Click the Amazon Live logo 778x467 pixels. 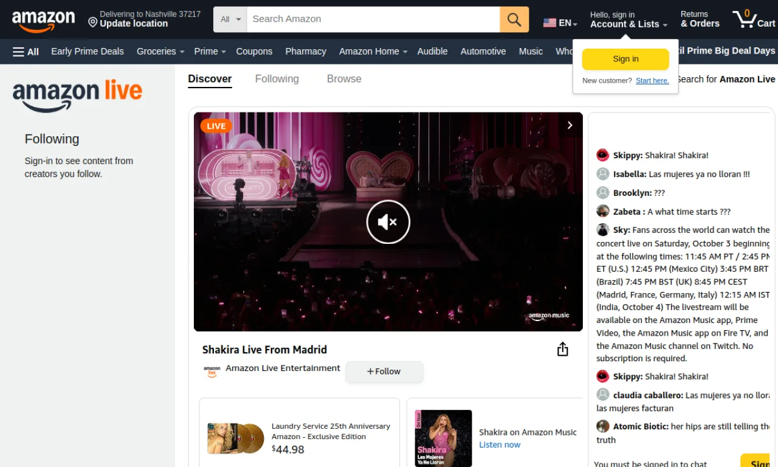77,95
